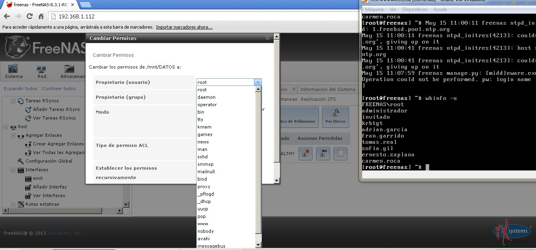Image resolution: width=536 pixels, height=250 pixels.
Task: Open Ver Interfaces tree item
Action: 49,196
